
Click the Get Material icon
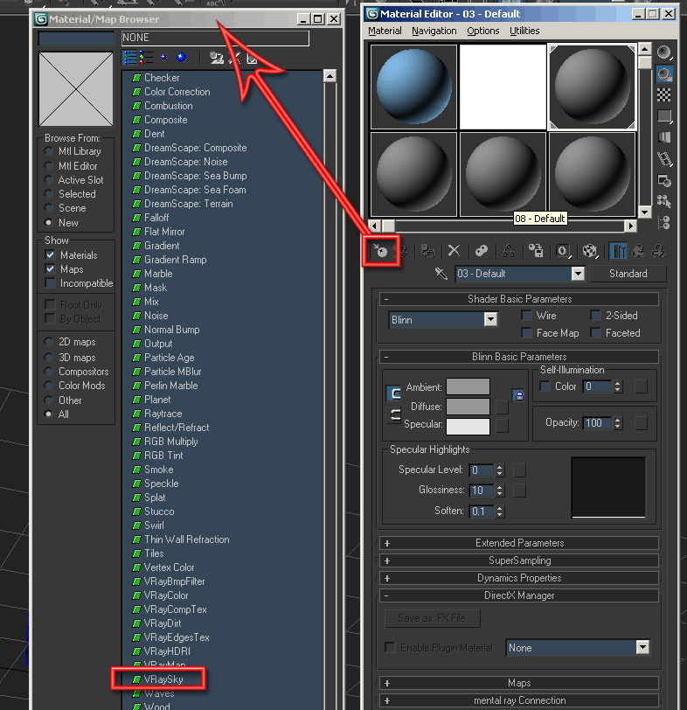(x=380, y=250)
